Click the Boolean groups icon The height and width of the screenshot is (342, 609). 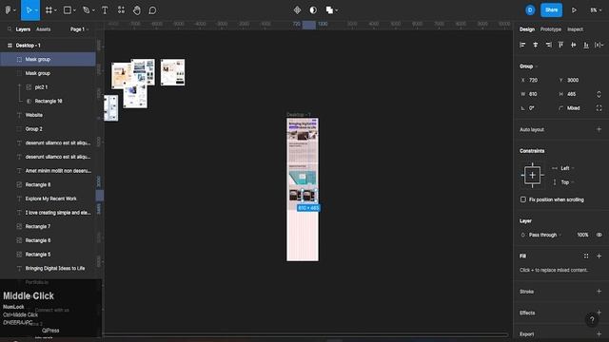[329, 10]
